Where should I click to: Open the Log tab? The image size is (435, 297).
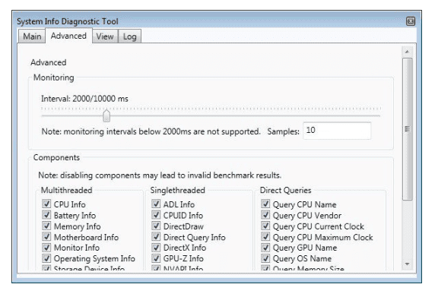(x=129, y=36)
